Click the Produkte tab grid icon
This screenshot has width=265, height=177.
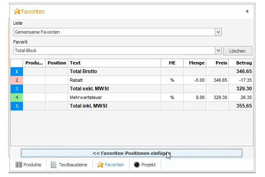click(x=19, y=165)
